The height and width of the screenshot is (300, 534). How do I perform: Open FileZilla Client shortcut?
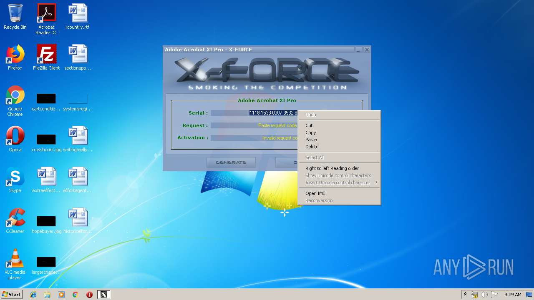point(46,57)
